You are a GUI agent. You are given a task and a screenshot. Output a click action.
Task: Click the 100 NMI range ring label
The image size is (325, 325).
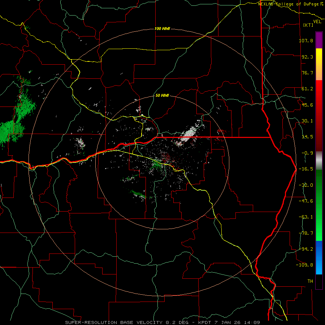pos(162,29)
